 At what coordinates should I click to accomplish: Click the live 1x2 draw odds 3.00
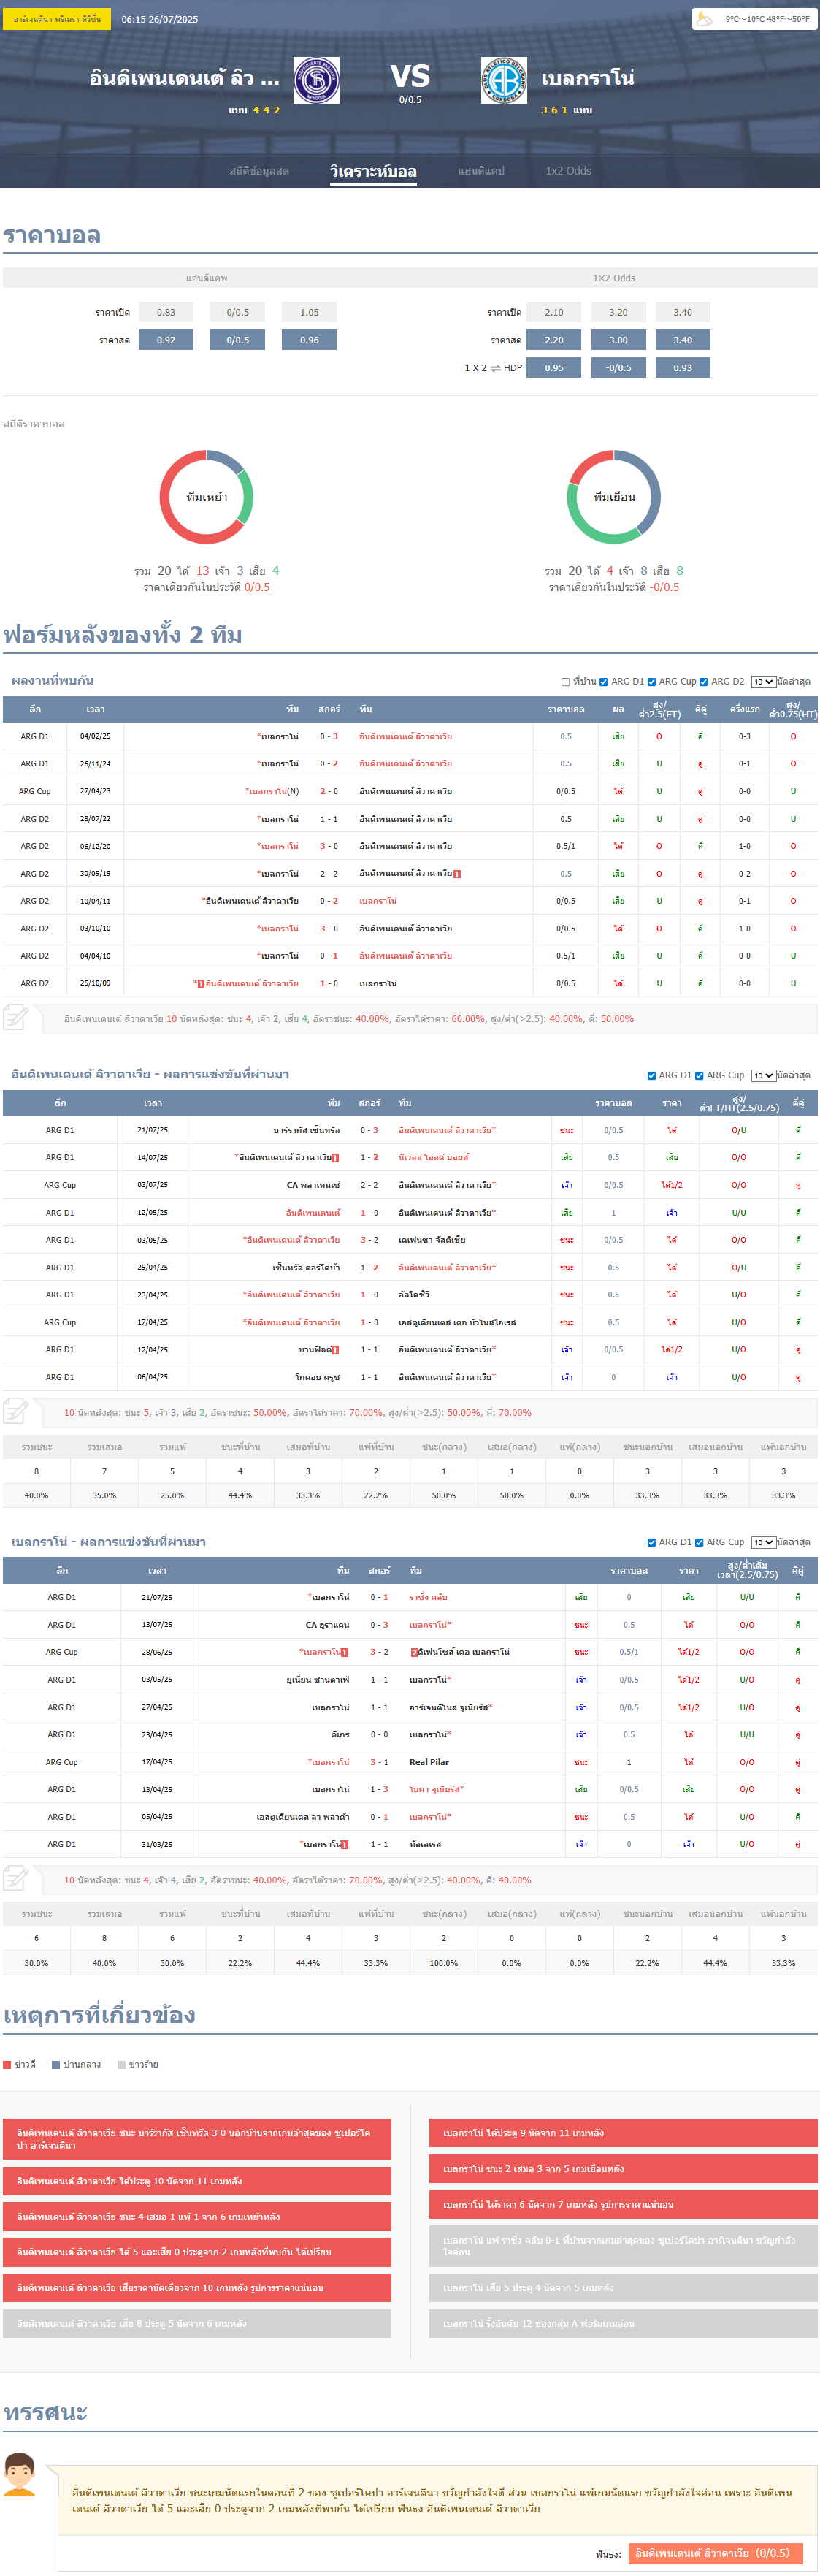point(619,340)
